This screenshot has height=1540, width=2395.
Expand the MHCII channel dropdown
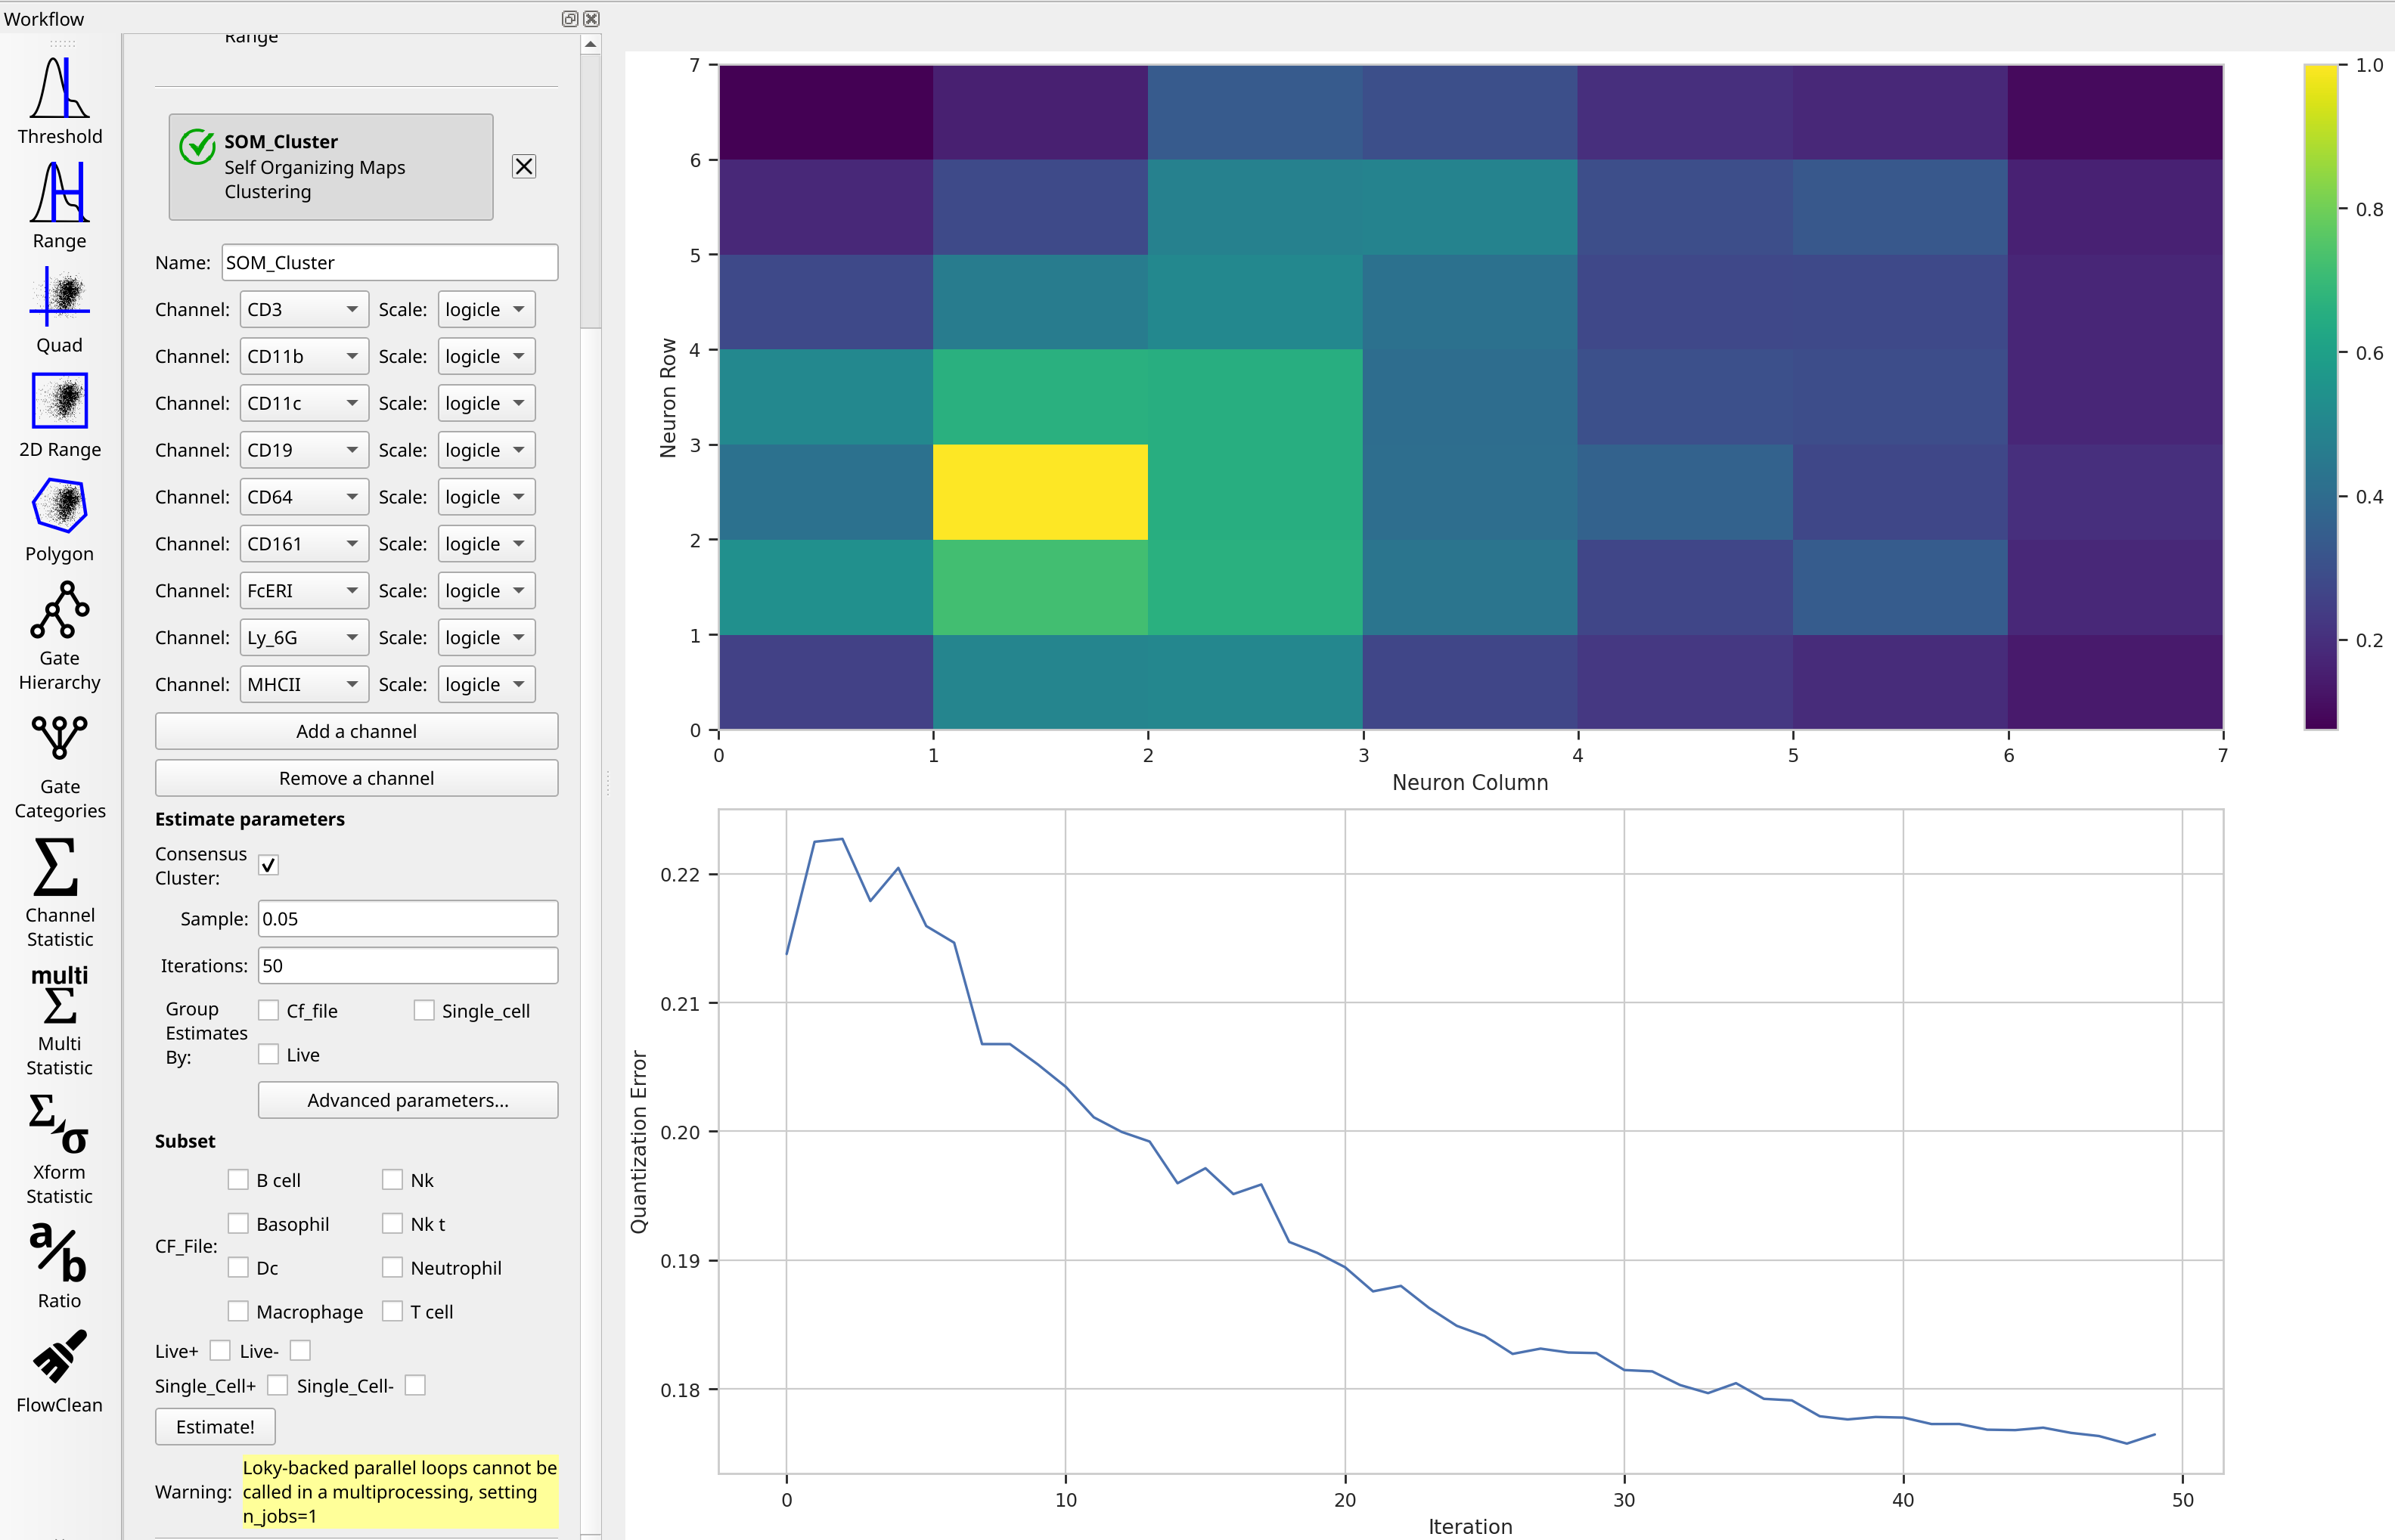[x=304, y=684]
